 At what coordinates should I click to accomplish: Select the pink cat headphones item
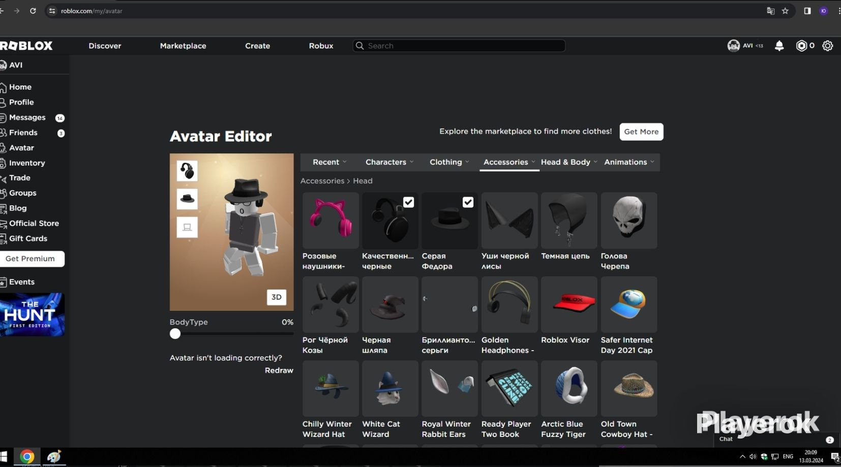331,221
